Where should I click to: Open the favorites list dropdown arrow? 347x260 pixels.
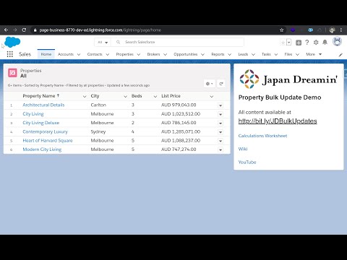click(x=289, y=43)
